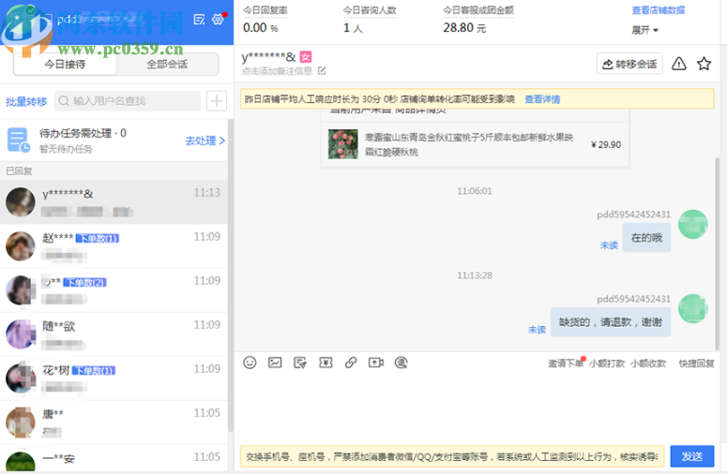Viewport: 727px width, 474px height.
Task: Open the notes icon in blue header
Action: point(199,20)
